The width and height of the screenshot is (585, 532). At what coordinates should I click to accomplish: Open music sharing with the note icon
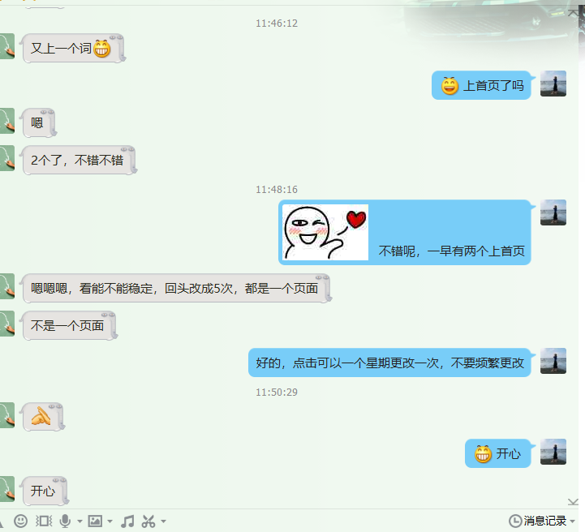tap(127, 521)
